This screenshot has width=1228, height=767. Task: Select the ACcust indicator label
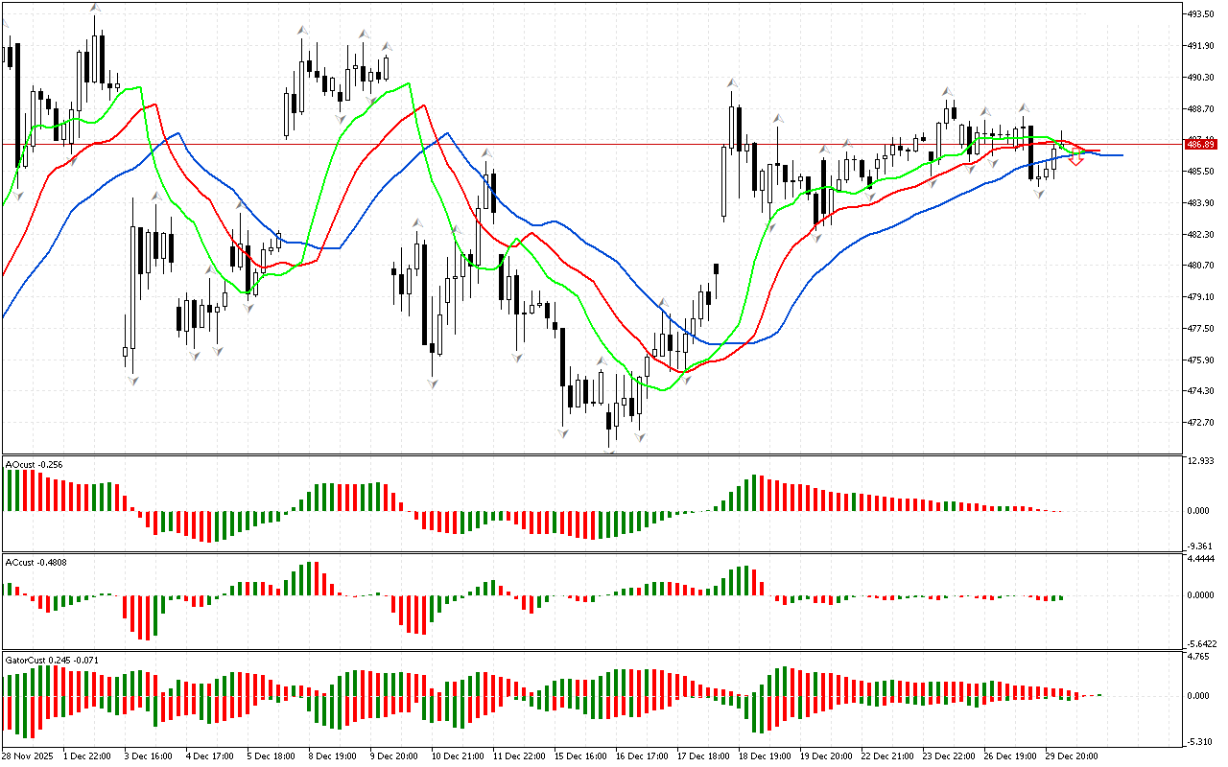[35, 562]
